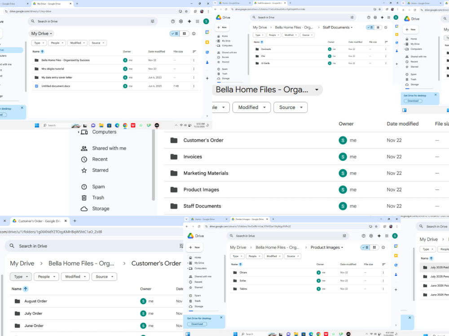Open Chrome on taskbar below My Drive window
449x336 pixels.
(x=125, y=125)
